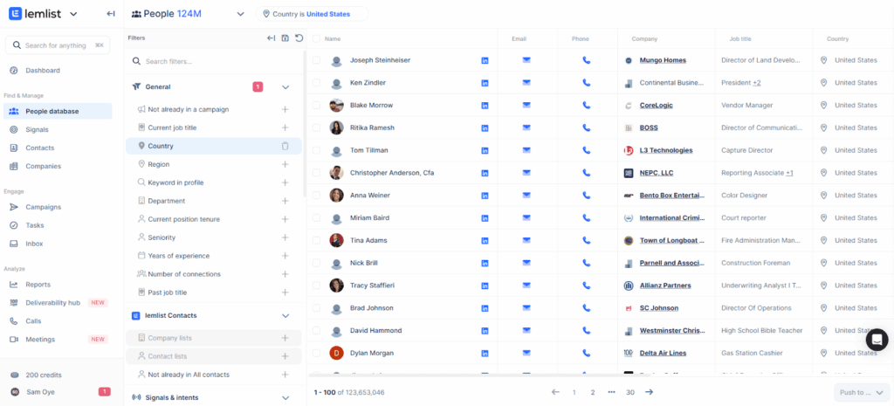Reset filters with the undo icon

tap(299, 38)
